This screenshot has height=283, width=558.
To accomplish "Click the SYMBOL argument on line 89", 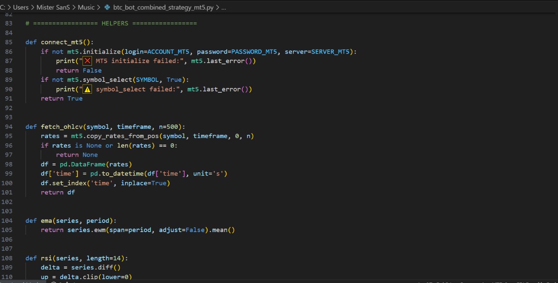I will (x=147, y=80).
